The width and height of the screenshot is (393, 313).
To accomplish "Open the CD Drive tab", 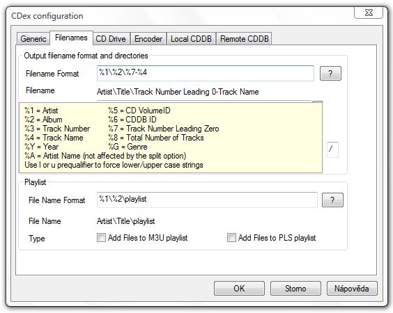I will [111, 39].
